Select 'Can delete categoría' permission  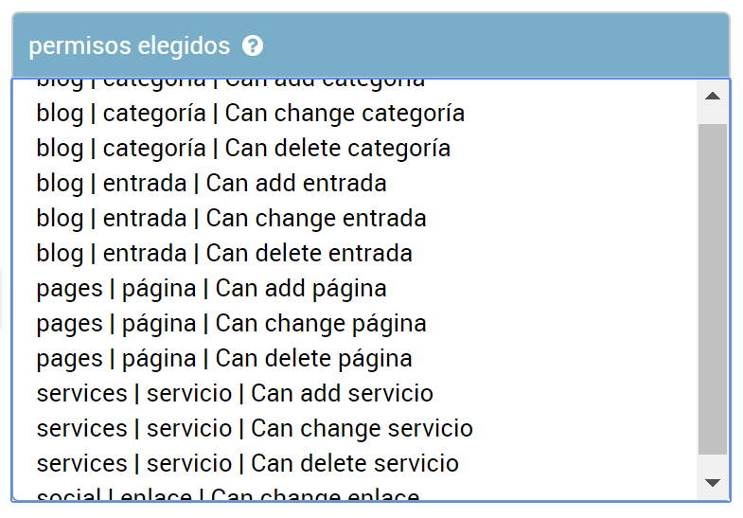pyautogui.click(x=354, y=149)
